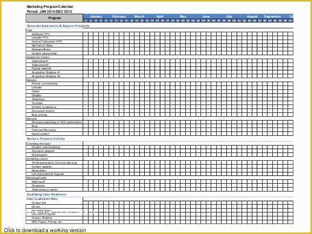Screen dimensions: 312x234
Task: Select the Tradeshow #2 row label
Action: point(40,65)
